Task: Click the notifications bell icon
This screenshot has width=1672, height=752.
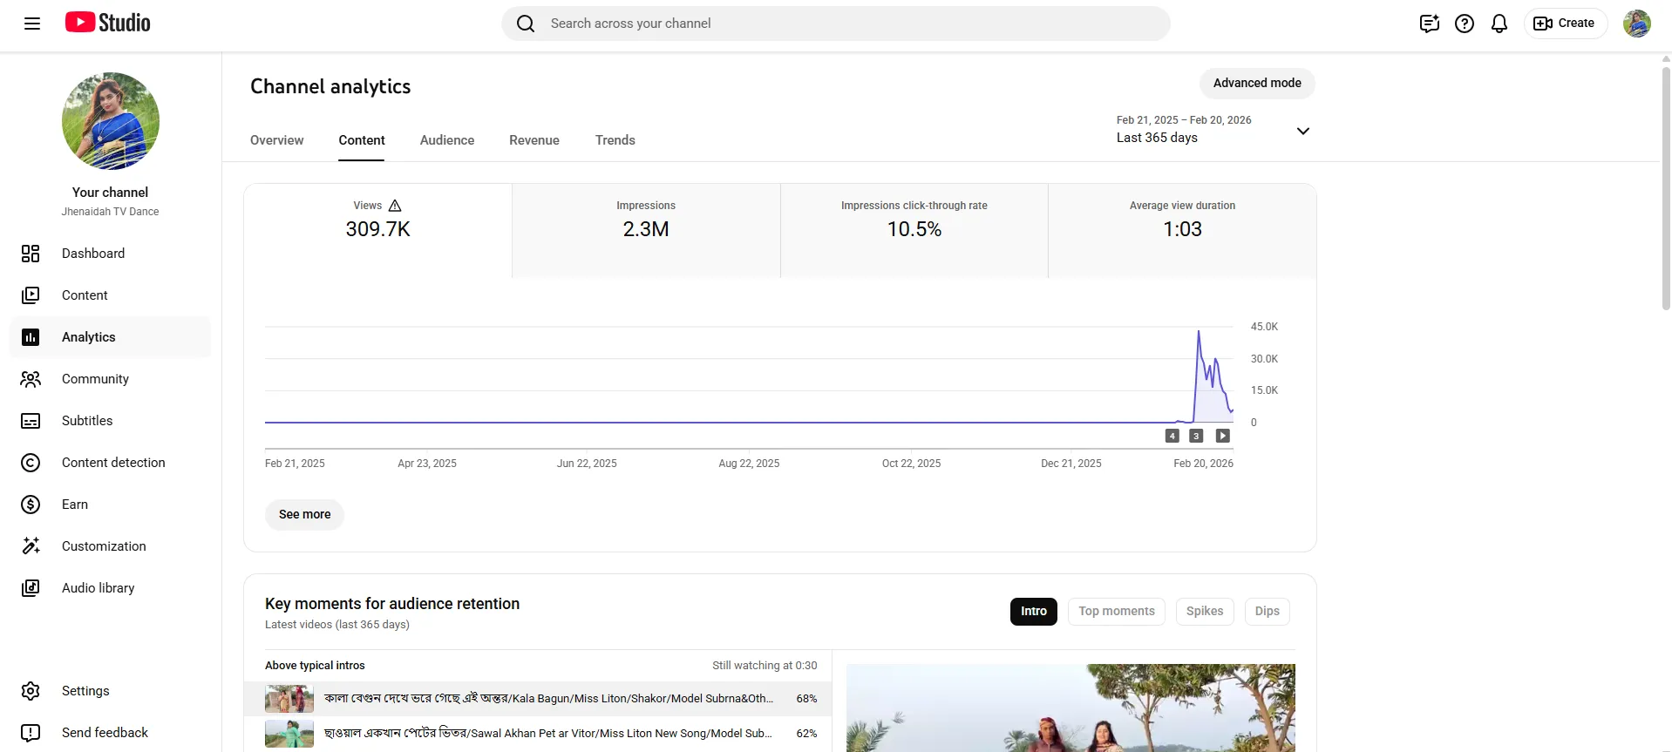Action: pyautogui.click(x=1499, y=24)
